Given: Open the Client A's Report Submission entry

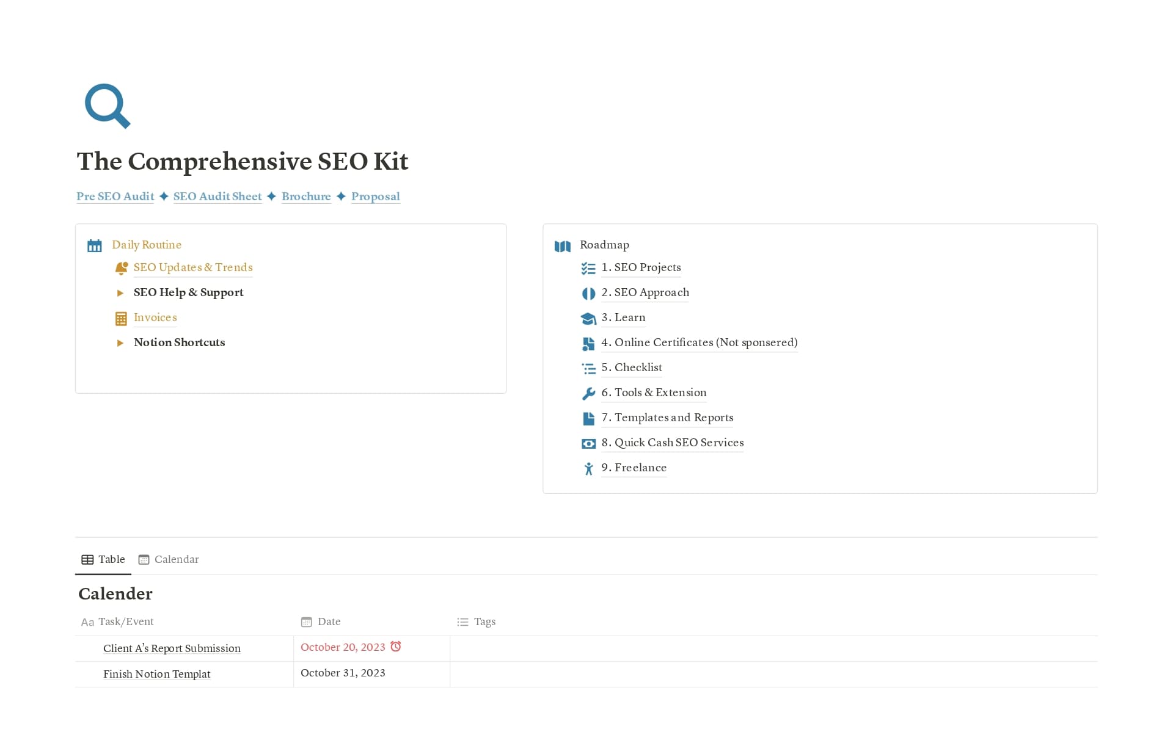Looking at the screenshot, I should pos(172,648).
